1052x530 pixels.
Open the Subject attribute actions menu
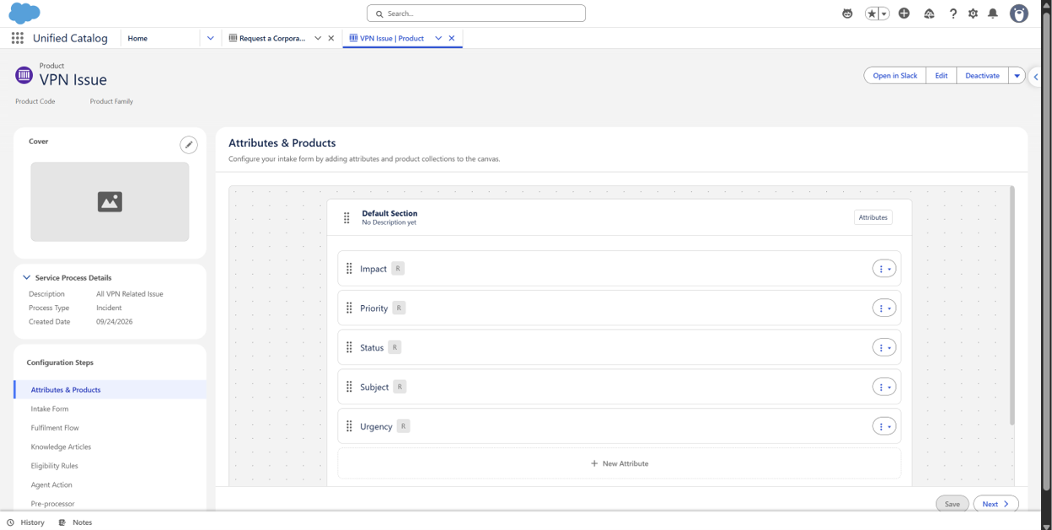[884, 387]
